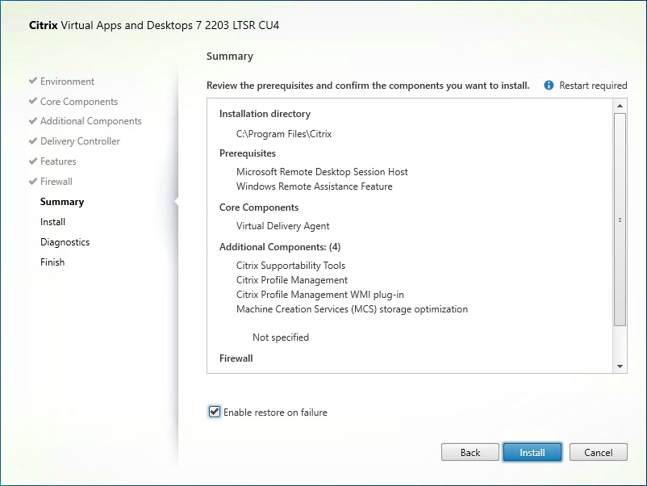Uncheck Enable restore on failure

pos(214,412)
